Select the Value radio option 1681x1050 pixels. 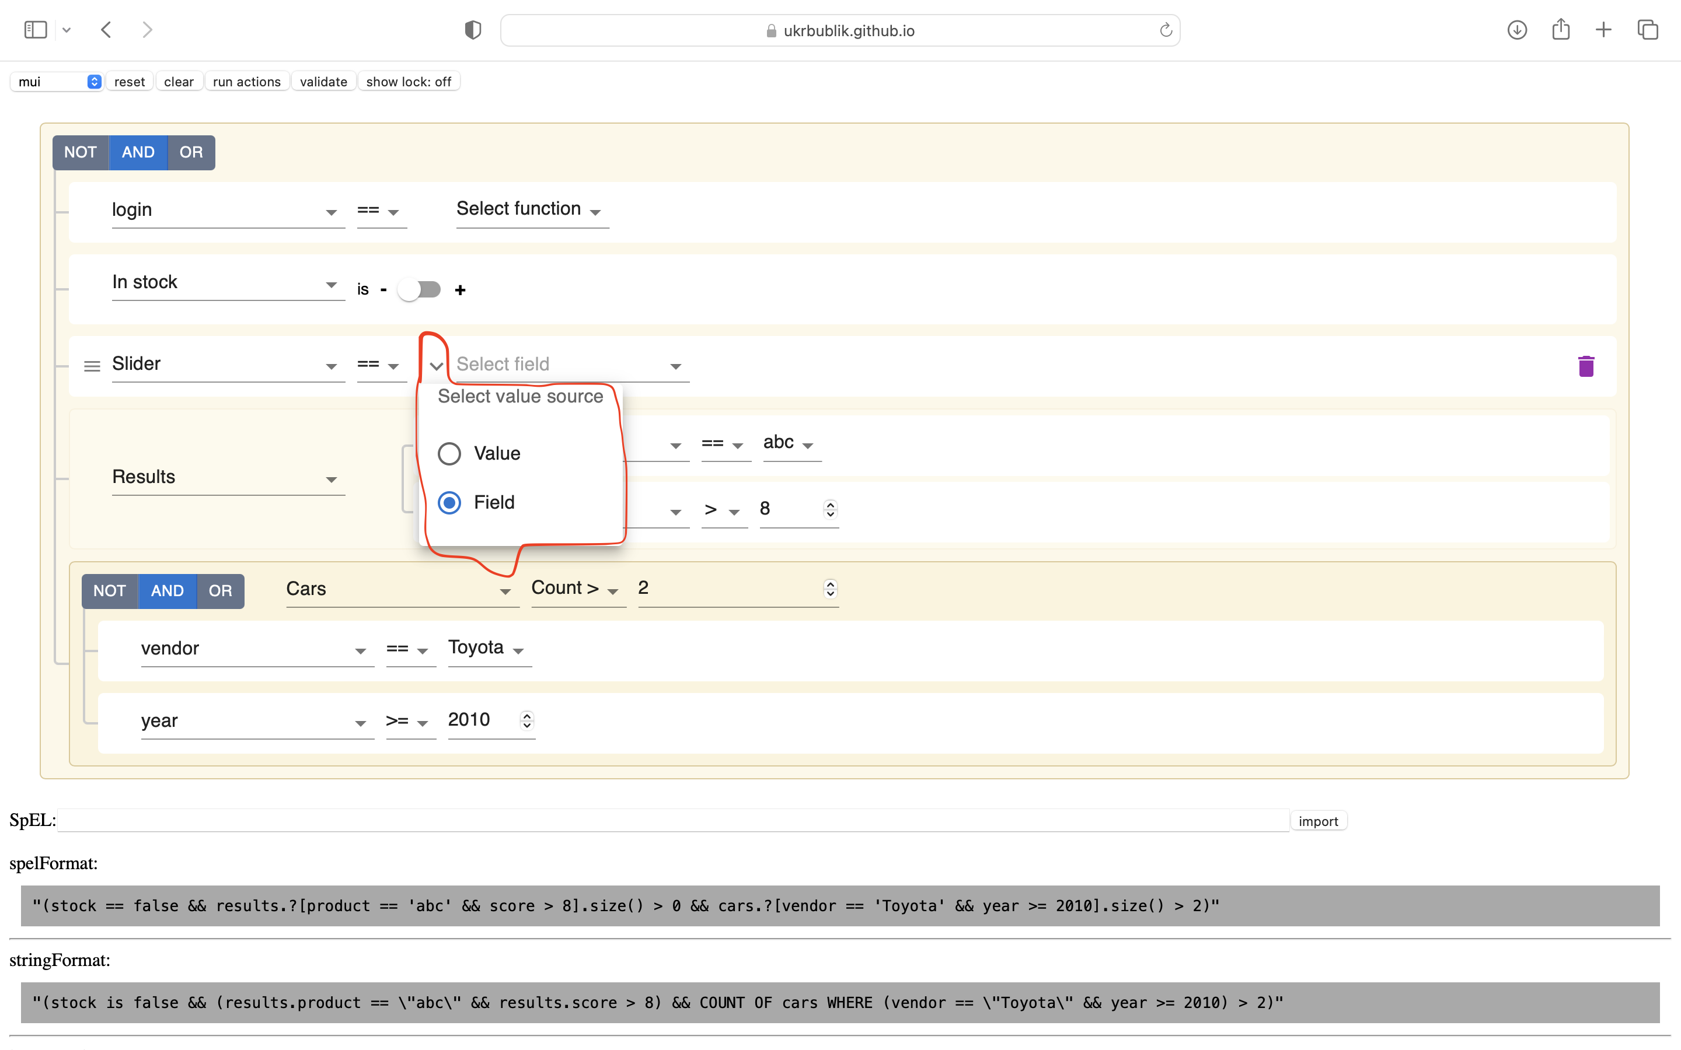tap(449, 453)
